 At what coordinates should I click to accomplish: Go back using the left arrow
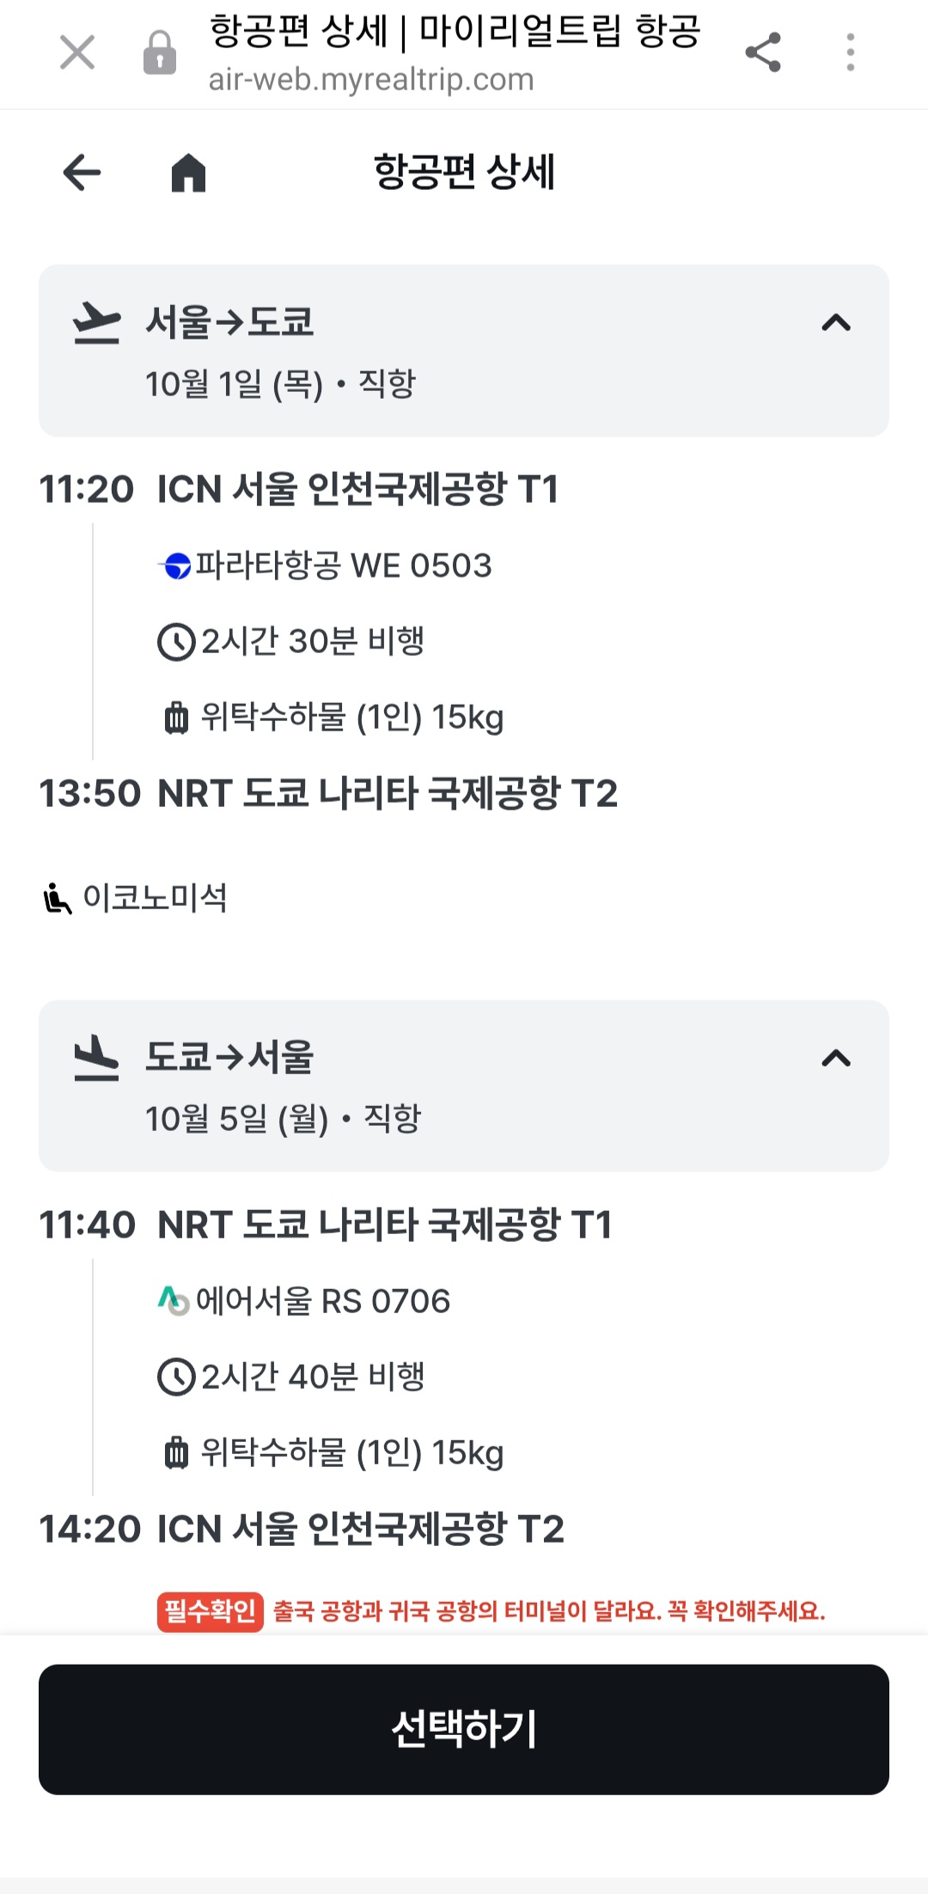coord(82,172)
